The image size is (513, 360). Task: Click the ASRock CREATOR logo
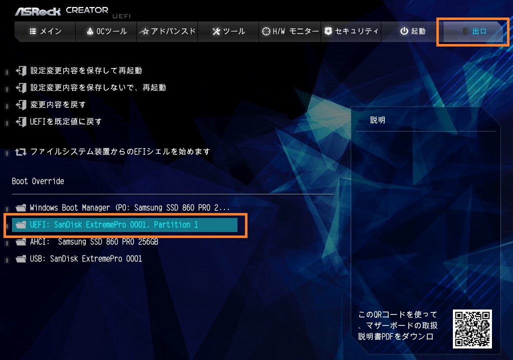62,11
